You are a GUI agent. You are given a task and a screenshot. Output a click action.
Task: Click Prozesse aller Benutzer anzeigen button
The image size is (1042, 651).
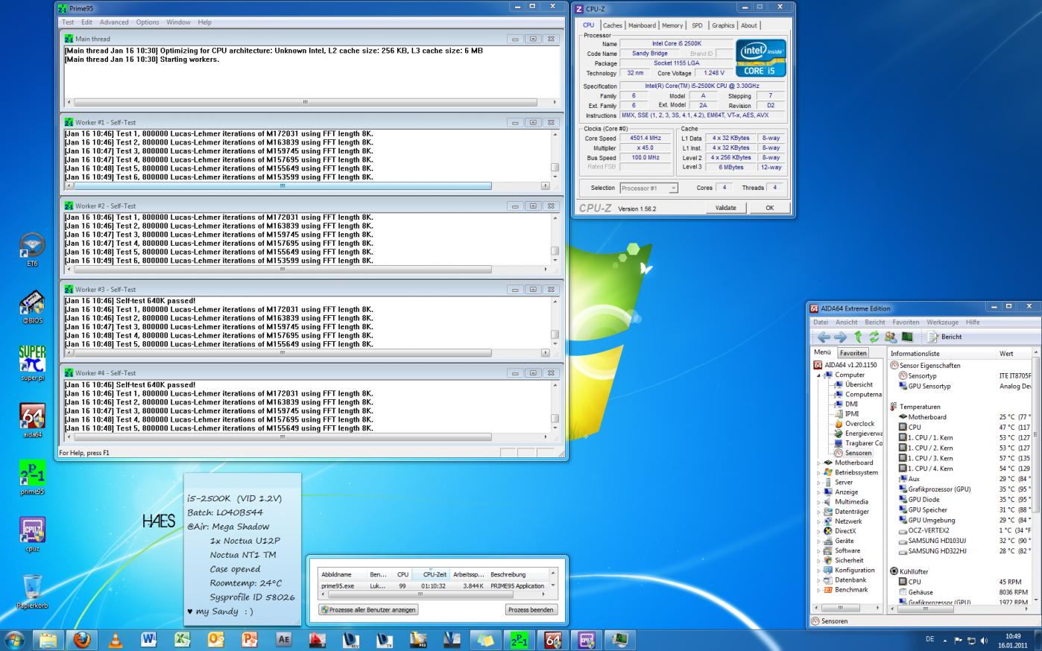pyautogui.click(x=368, y=609)
